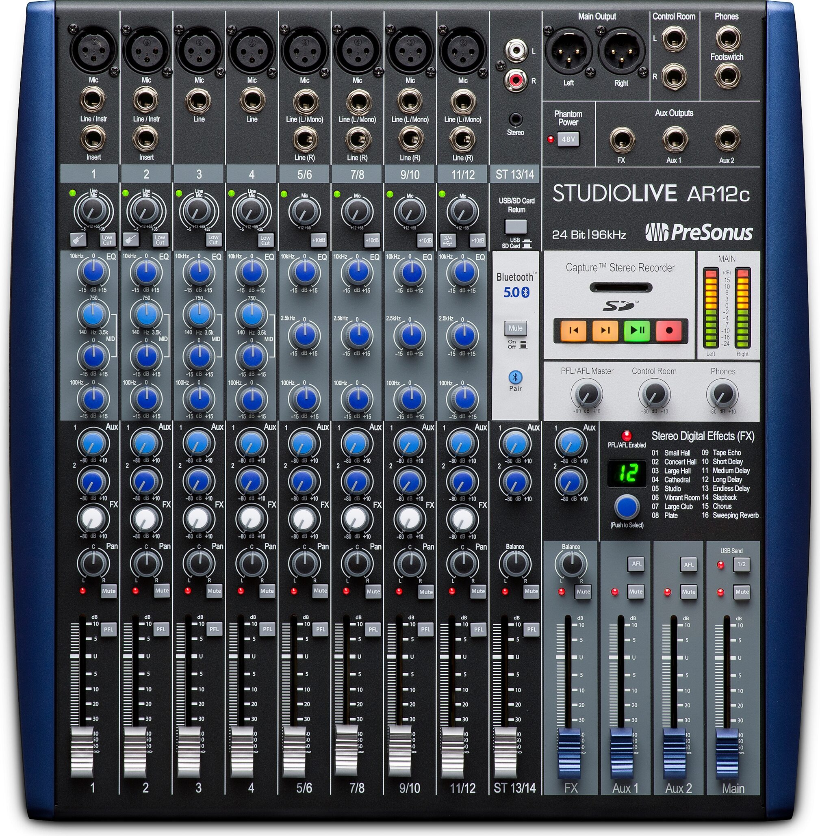Touch the PFL/AFL Master knob
This screenshot has height=836, width=820.
pyautogui.click(x=587, y=394)
